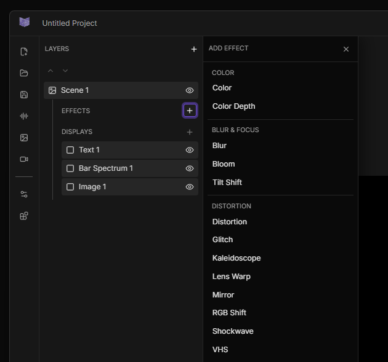
Task: Hide the Bar Spectrum 1 layer
Action: [x=190, y=168]
